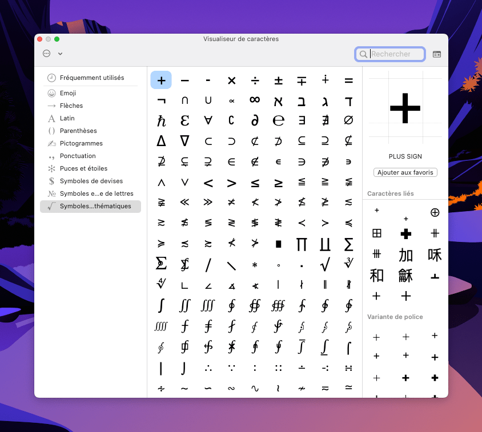Show Fréquemment utilisés characters

click(x=91, y=78)
